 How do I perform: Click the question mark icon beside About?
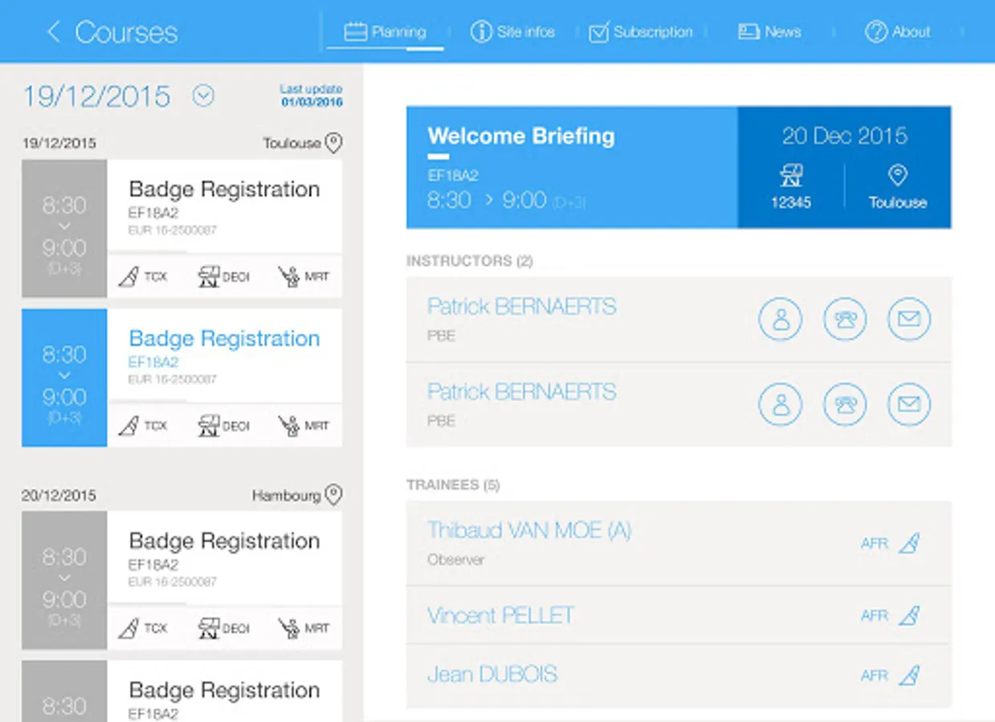875,32
